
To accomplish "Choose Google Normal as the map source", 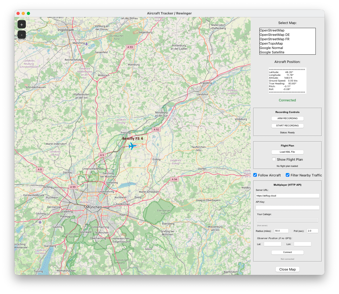I will coord(271,48).
